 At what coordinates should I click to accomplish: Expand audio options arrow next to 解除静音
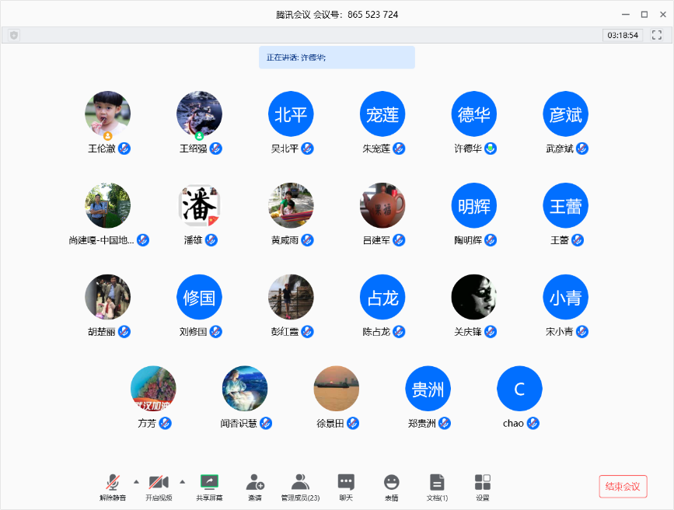tap(137, 480)
